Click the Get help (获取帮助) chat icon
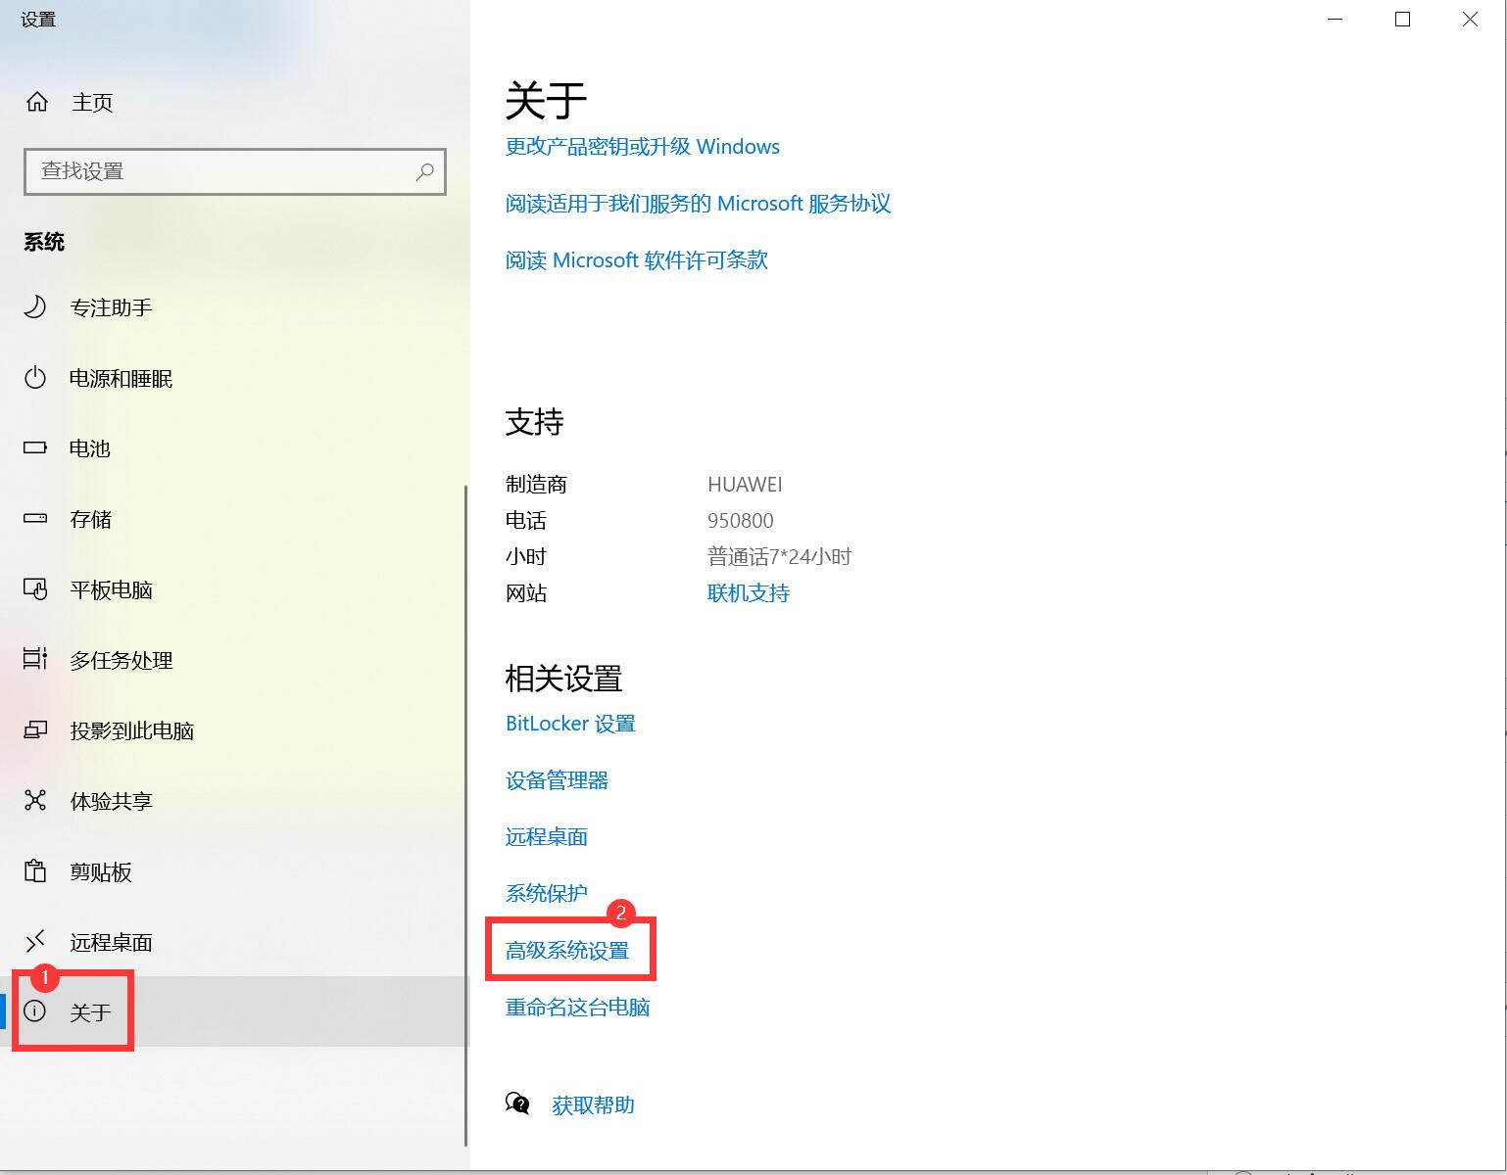The image size is (1507, 1175). click(517, 1104)
